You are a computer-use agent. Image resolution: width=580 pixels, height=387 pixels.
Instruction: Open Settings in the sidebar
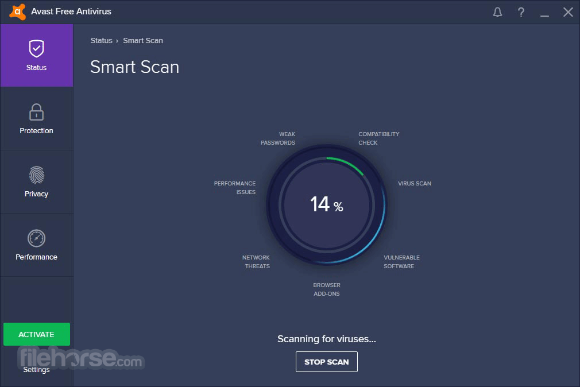[x=36, y=370]
